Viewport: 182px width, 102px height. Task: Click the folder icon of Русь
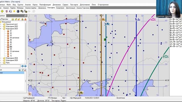(5, 63)
